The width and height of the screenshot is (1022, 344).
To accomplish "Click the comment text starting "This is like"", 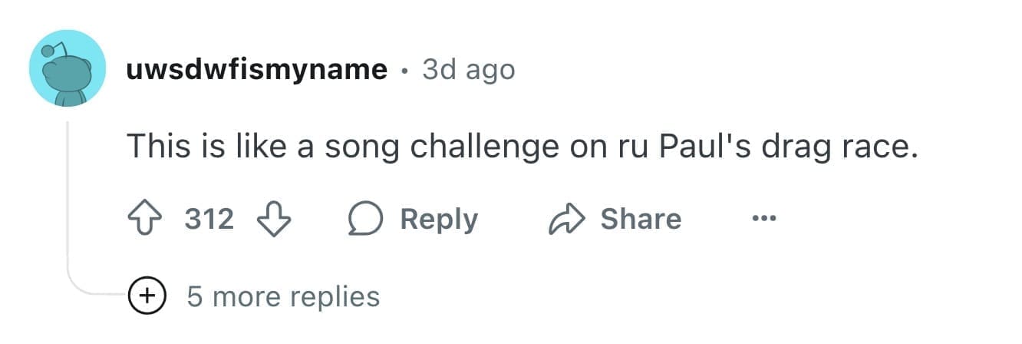I will tap(522, 146).
